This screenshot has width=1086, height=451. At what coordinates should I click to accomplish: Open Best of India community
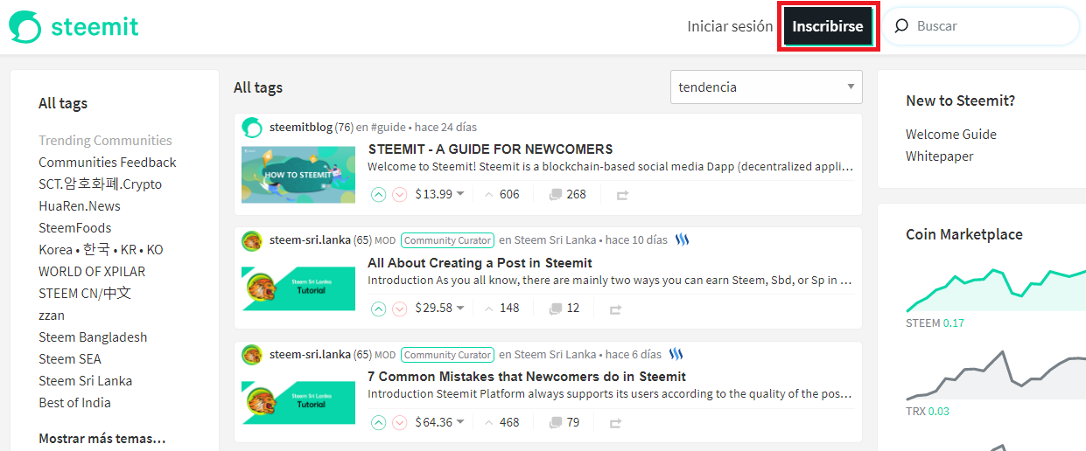tap(74, 403)
